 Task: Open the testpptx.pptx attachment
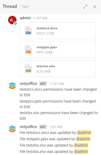point(57,50)
